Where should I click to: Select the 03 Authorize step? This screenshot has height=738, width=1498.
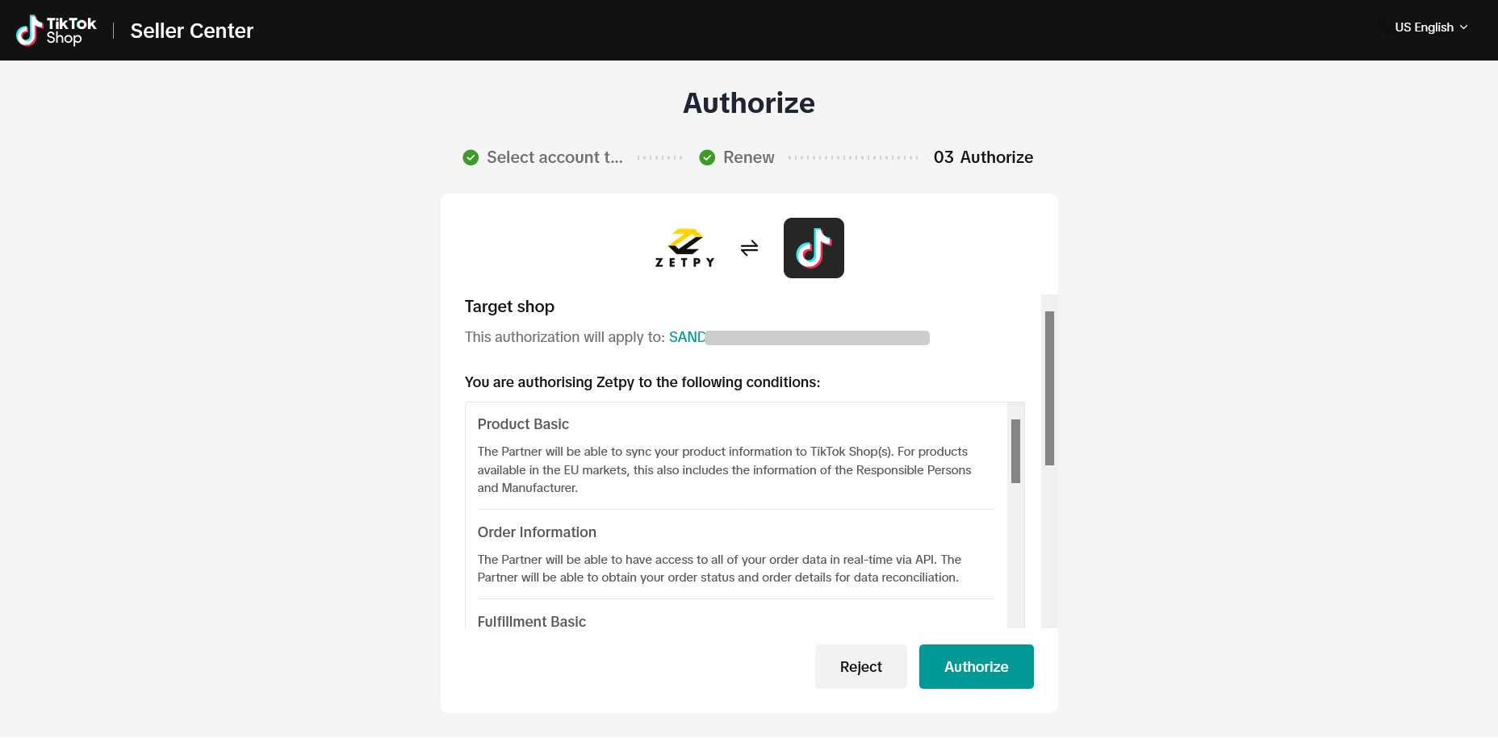[983, 157]
